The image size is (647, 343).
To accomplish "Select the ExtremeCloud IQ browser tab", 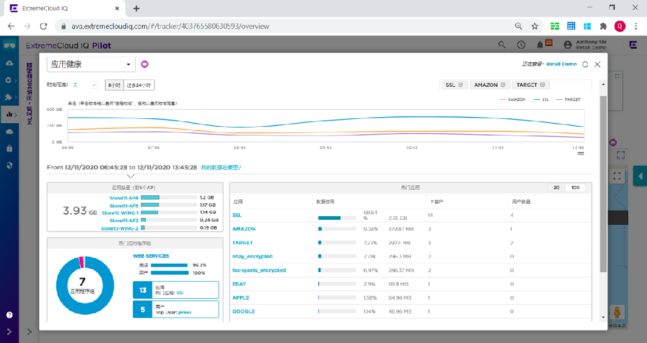I will 65,8.
